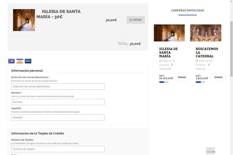The height and width of the screenshot is (155, 233).
Task: Click the location pin icon above Palencia
Action: tap(208, 65)
